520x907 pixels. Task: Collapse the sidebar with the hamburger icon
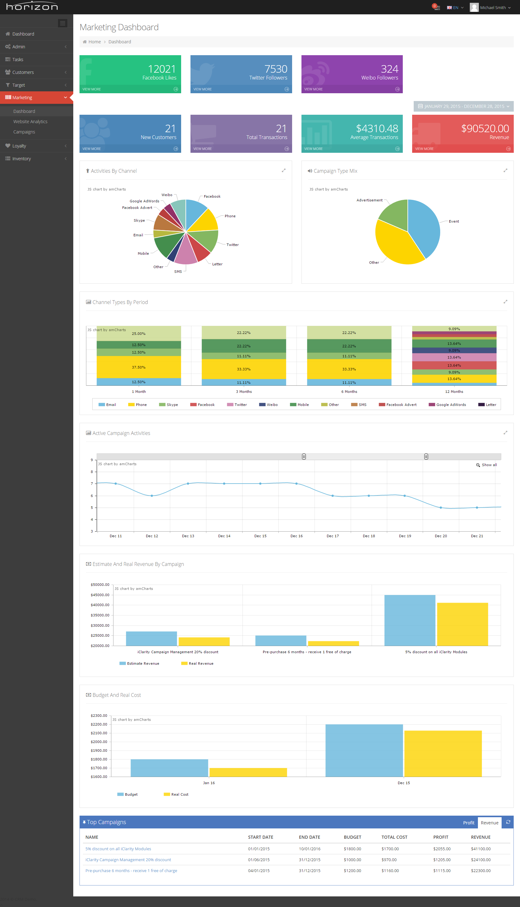click(62, 23)
